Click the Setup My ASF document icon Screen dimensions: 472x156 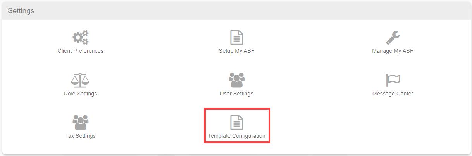click(x=236, y=38)
